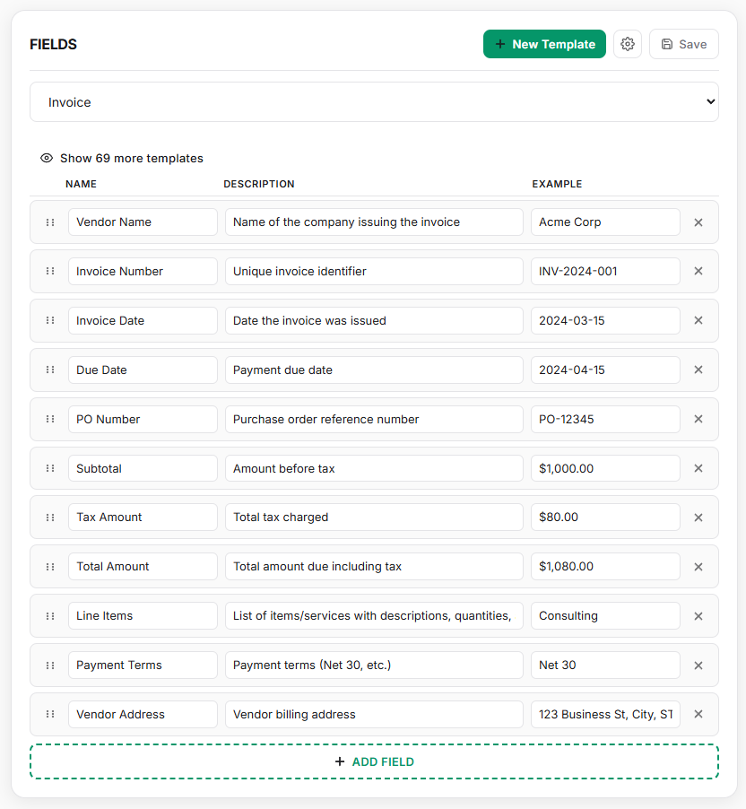Delete the Tax Amount field
Image resolution: width=746 pixels, height=809 pixels.
click(698, 517)
